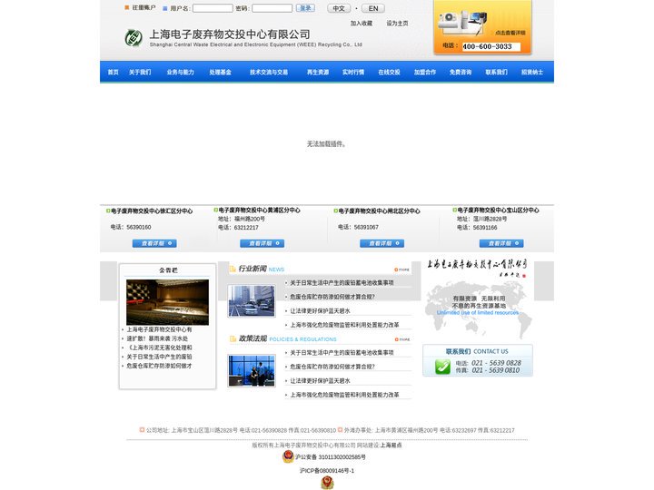Open 政策法规 article 危废仓库贮存防渗如何做才算合规?
654x490 pixels.
pos(332,367)
